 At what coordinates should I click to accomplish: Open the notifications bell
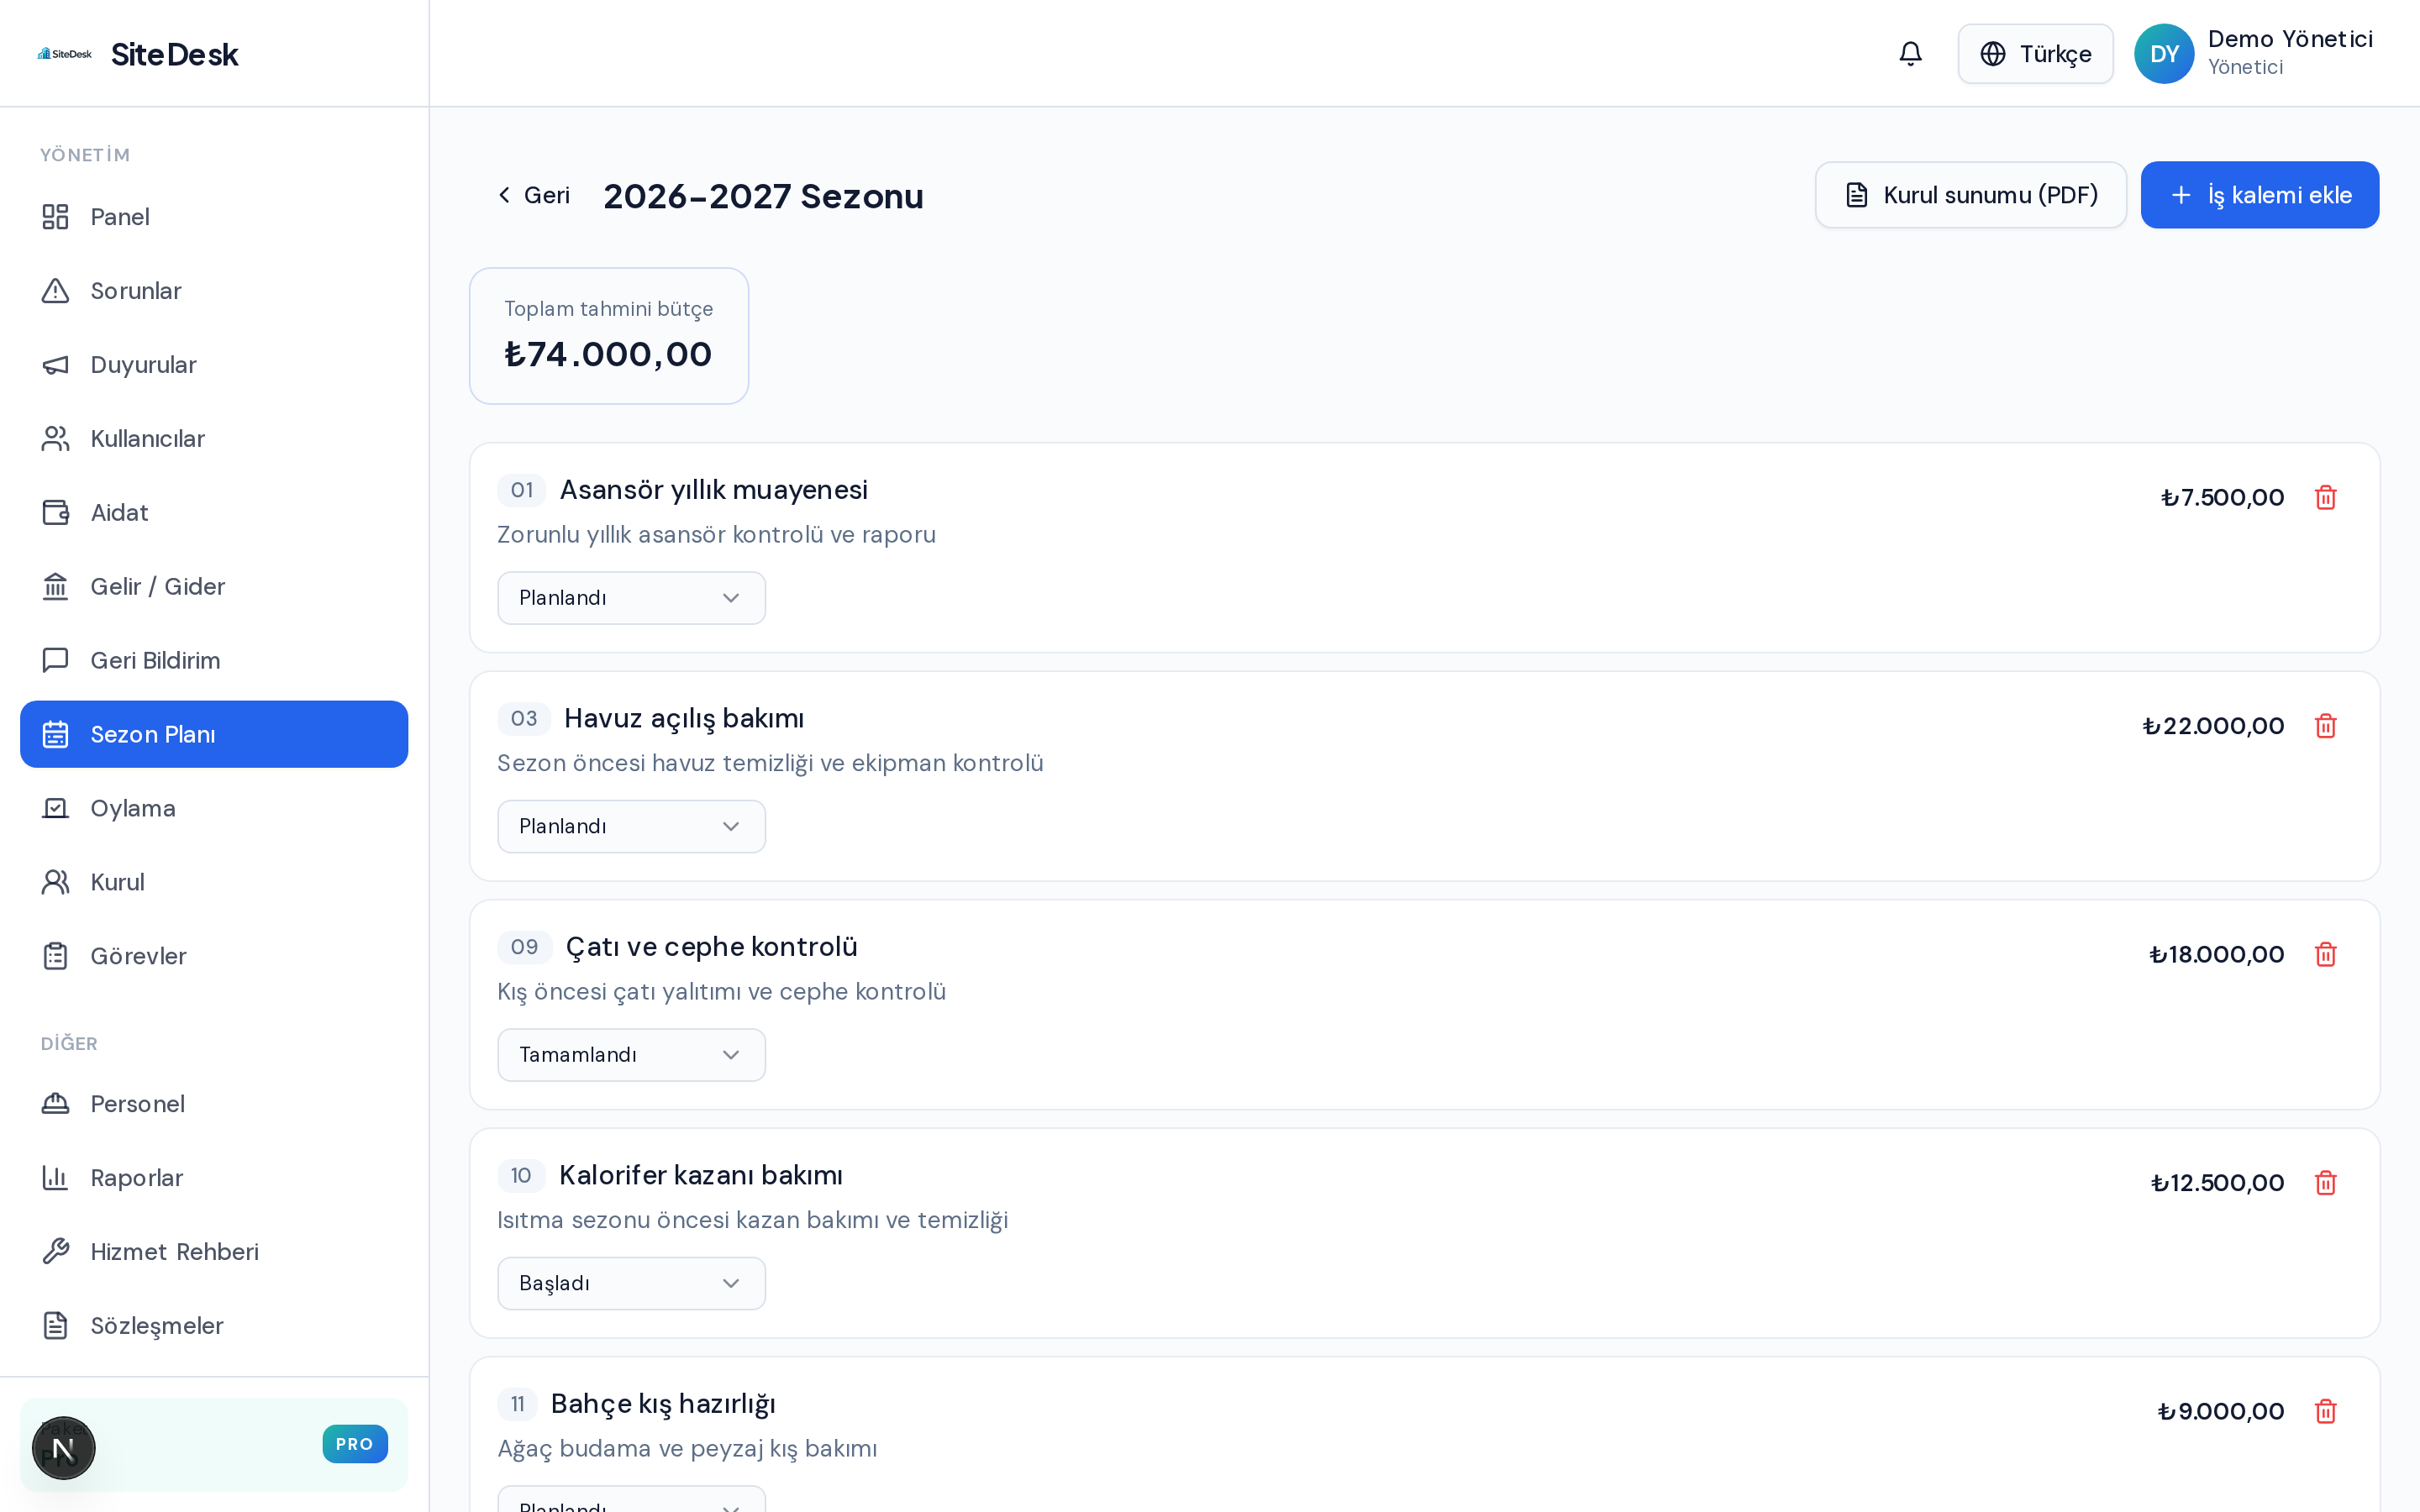pyautogui.click(x=1910, y=54)
